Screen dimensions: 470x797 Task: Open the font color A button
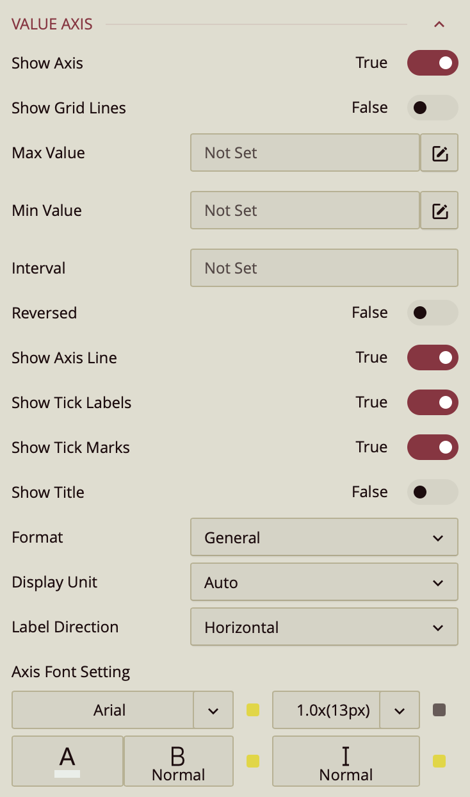click(67, 761)
